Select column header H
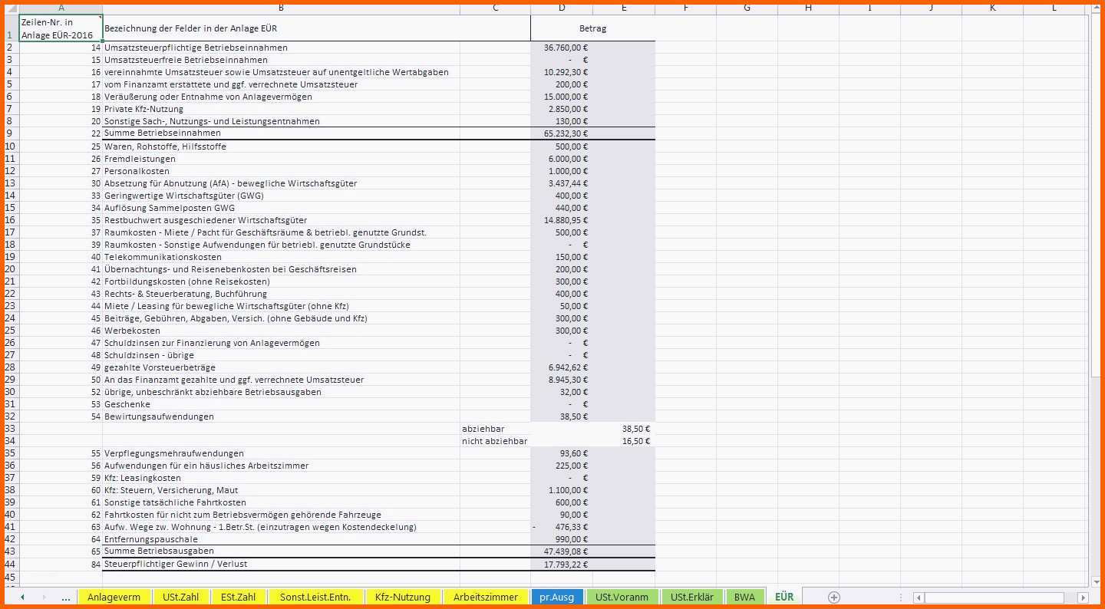1105x609 pixels. pos(808,8)
